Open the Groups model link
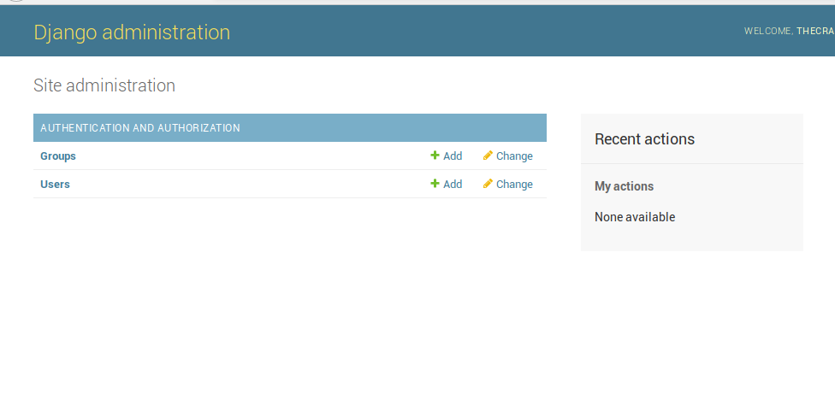The height and width of the screenshot is (417, 835). click(58, 156)
